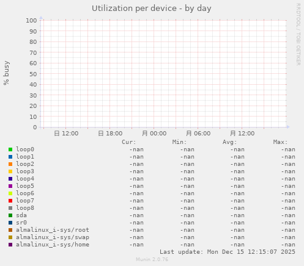Click the sr0 navy color swatch

click(10, 223)
